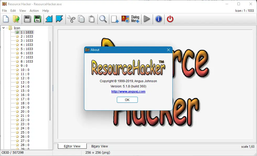Cut using the scissors icon

(x=71, y=19)
